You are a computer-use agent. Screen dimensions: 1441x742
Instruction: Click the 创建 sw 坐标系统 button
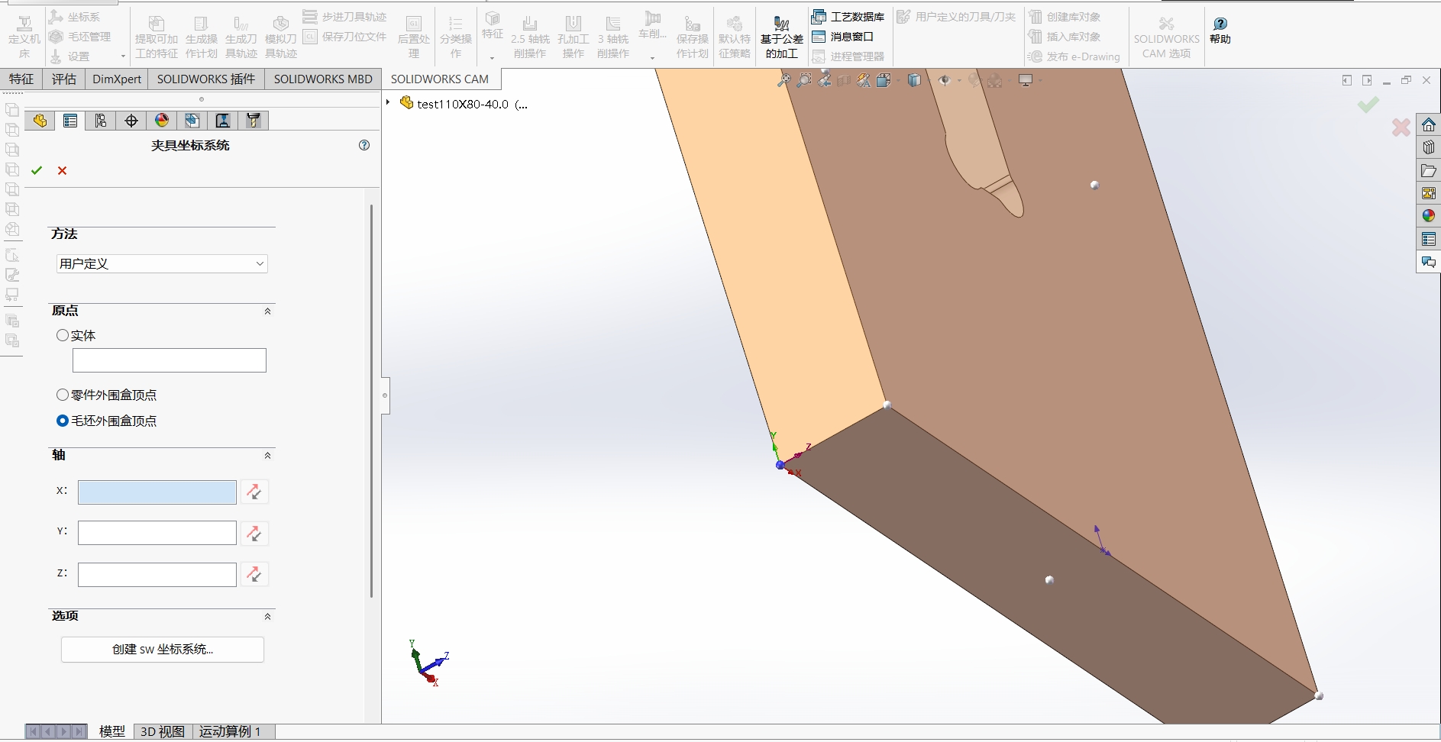coord(163,650)
